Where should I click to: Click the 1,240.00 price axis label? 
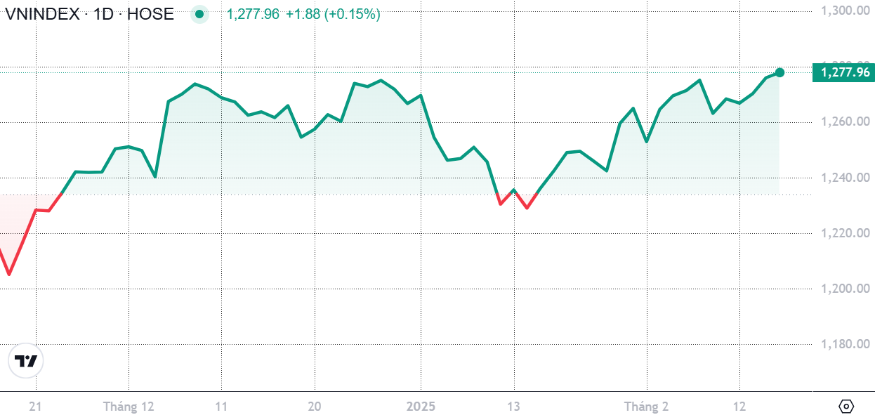(x=846, y=178)
